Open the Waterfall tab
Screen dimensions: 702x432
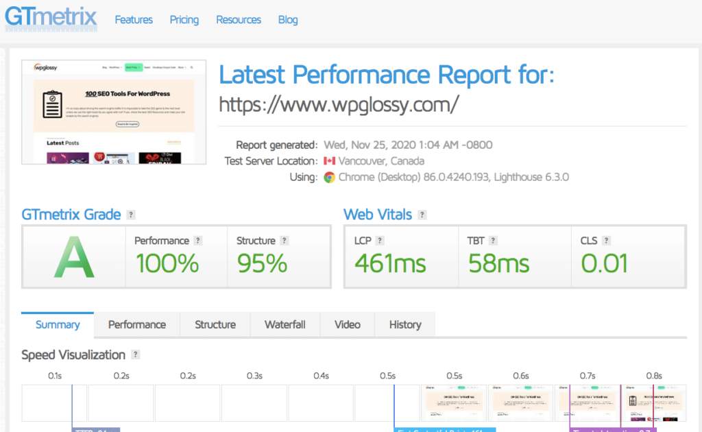285,324
